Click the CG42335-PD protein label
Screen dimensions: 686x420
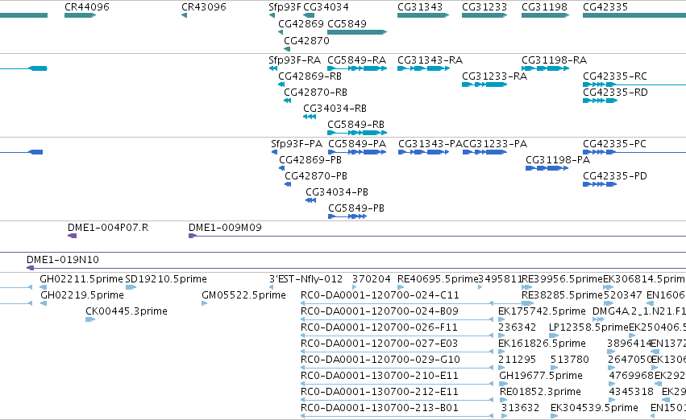tap(615, 176)
